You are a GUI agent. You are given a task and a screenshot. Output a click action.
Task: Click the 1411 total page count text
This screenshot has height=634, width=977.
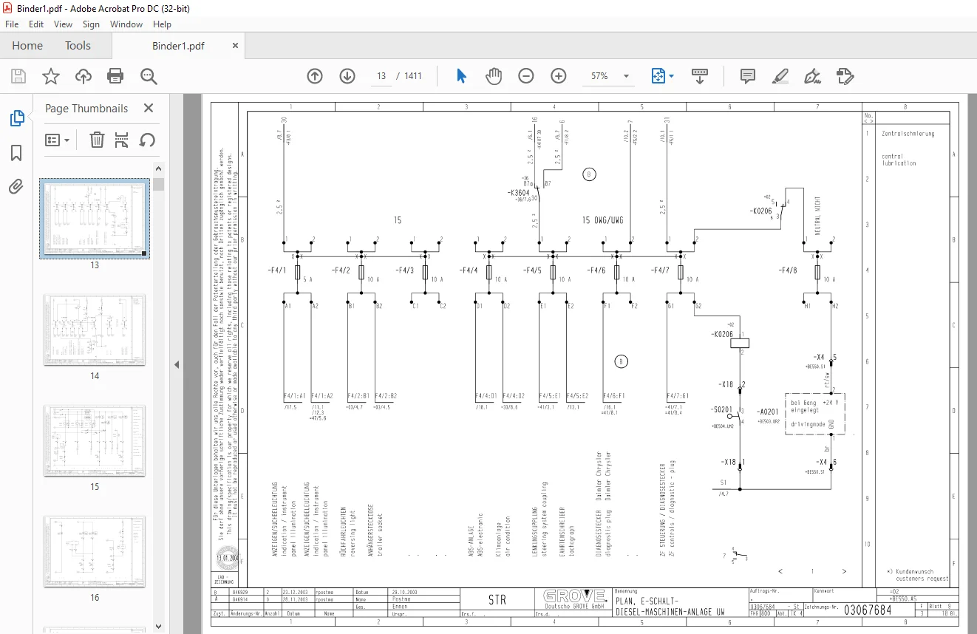(x=413, y=76)
